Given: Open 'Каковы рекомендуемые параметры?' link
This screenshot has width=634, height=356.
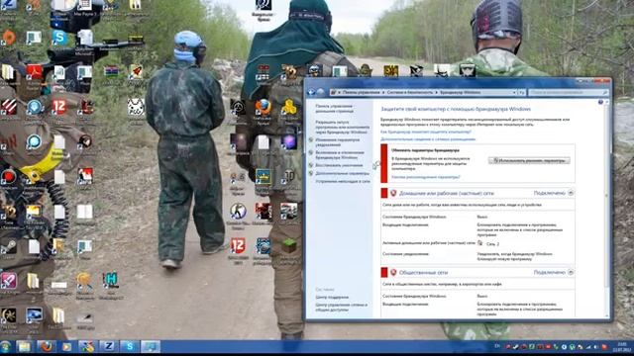Looking at the screenshot, I should pos(425,177).
